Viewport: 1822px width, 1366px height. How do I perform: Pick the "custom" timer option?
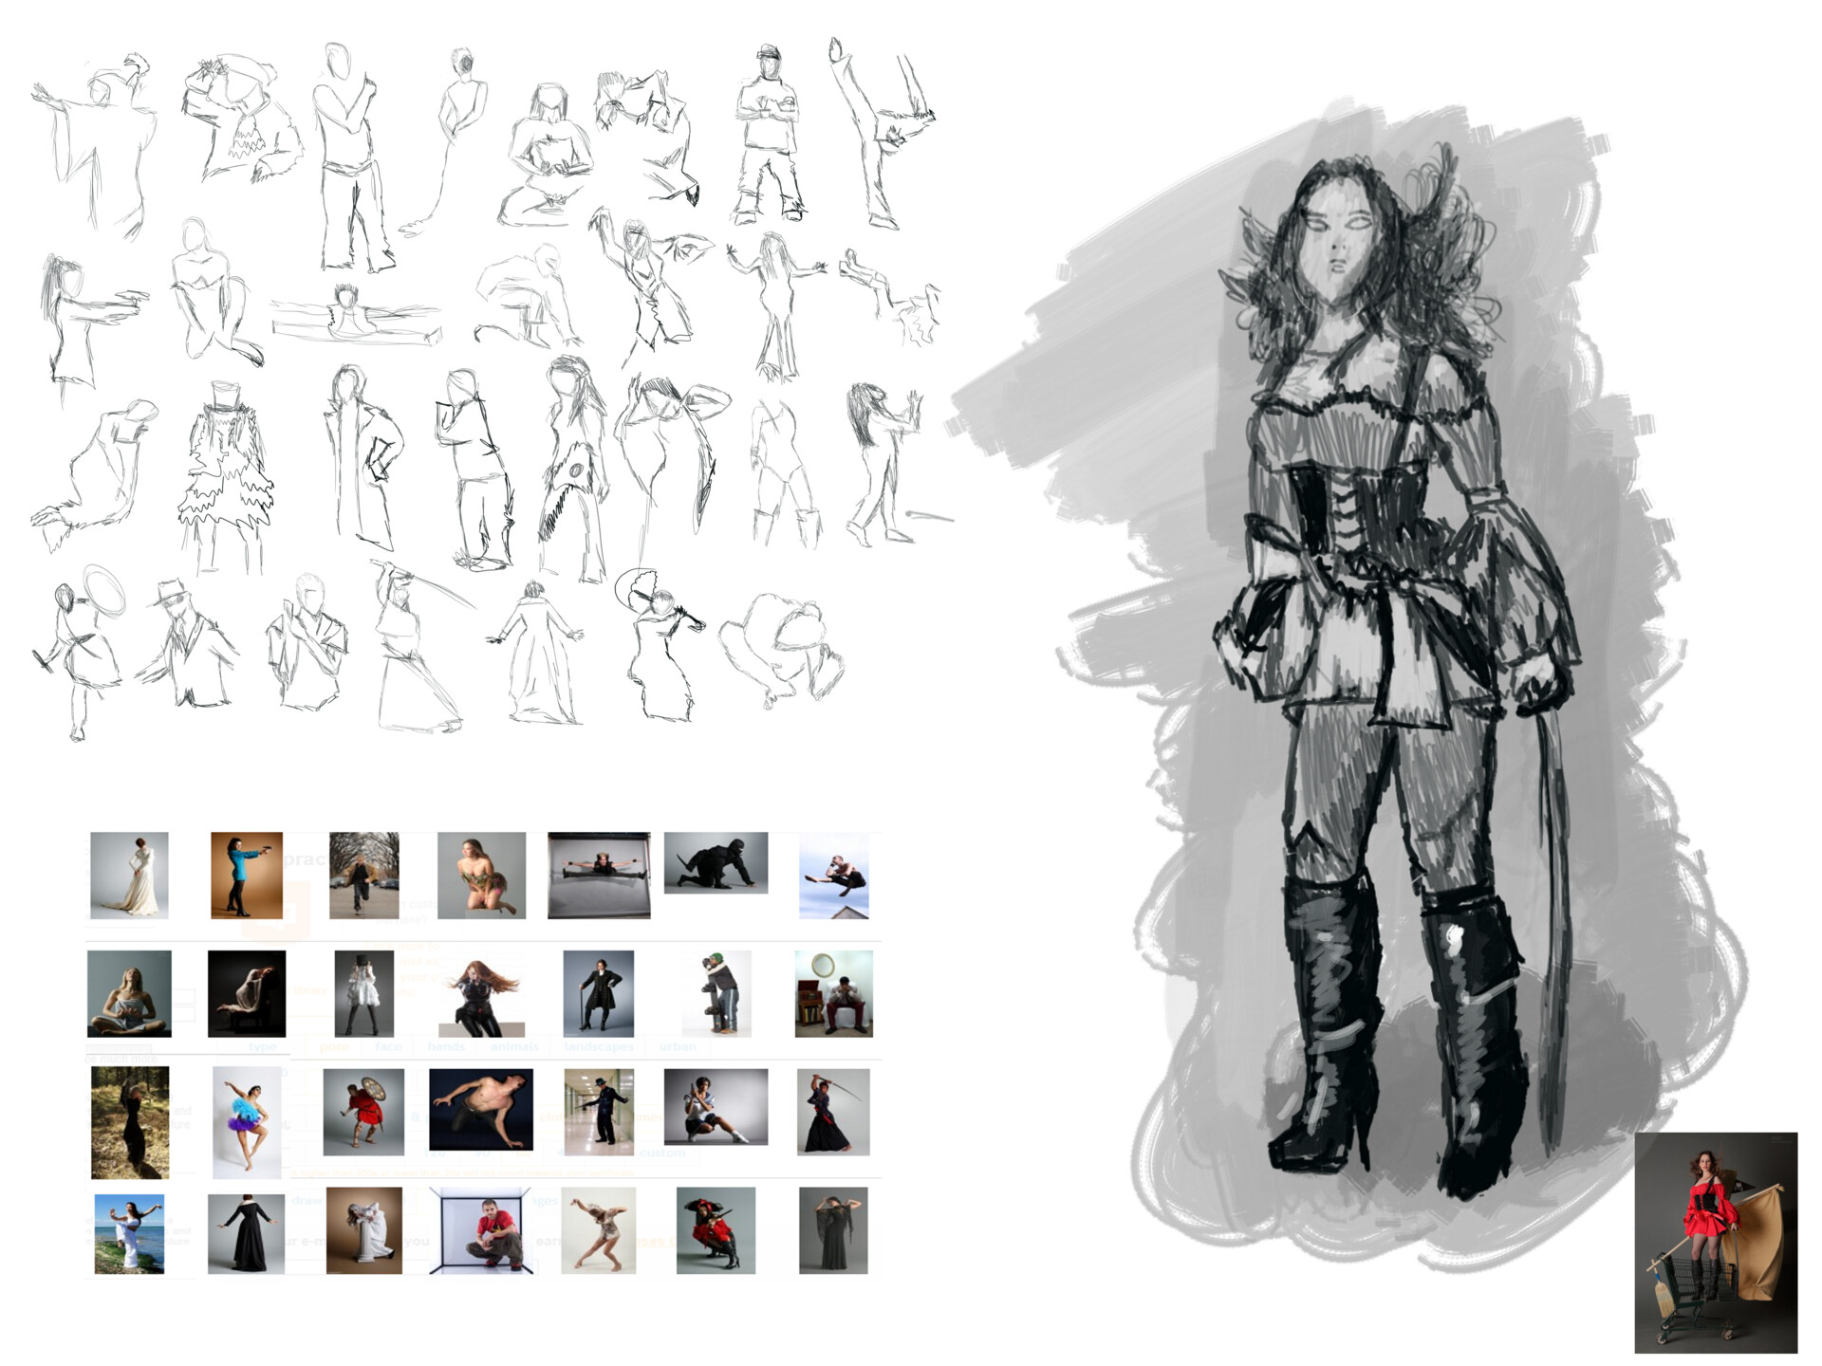click(x=662, y=1153)
